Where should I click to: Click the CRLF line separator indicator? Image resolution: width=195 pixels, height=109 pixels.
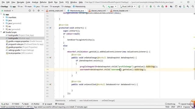(173, 107)
